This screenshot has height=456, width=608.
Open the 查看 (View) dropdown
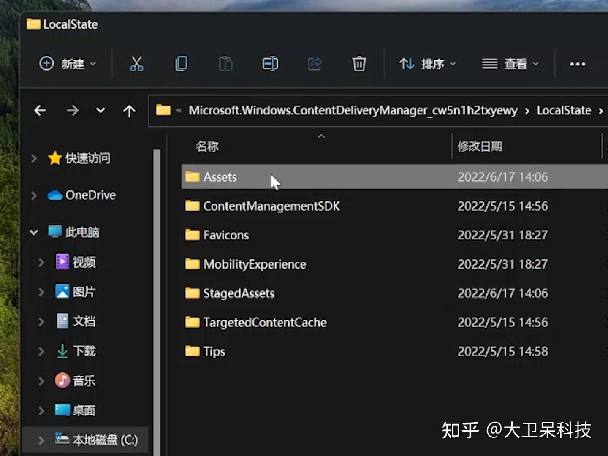[x=510, y=64]
